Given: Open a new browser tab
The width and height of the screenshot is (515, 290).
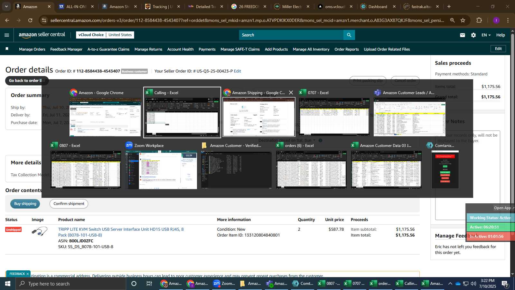Looking at the screenshot, I should tap(449, 6).
